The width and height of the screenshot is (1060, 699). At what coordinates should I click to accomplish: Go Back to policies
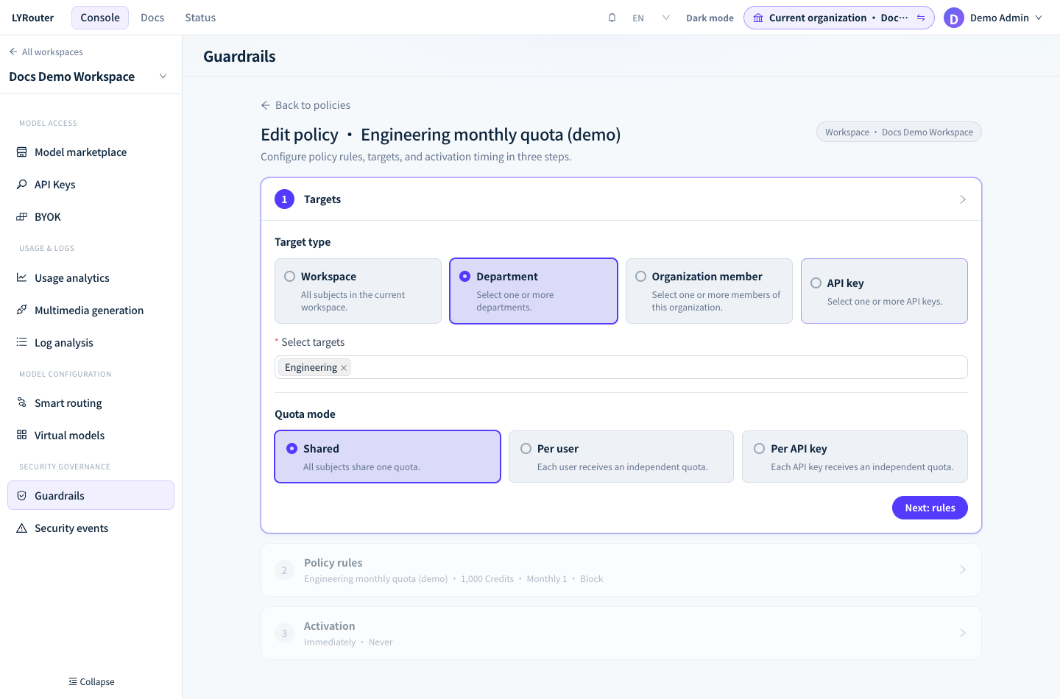pos(305,105)
